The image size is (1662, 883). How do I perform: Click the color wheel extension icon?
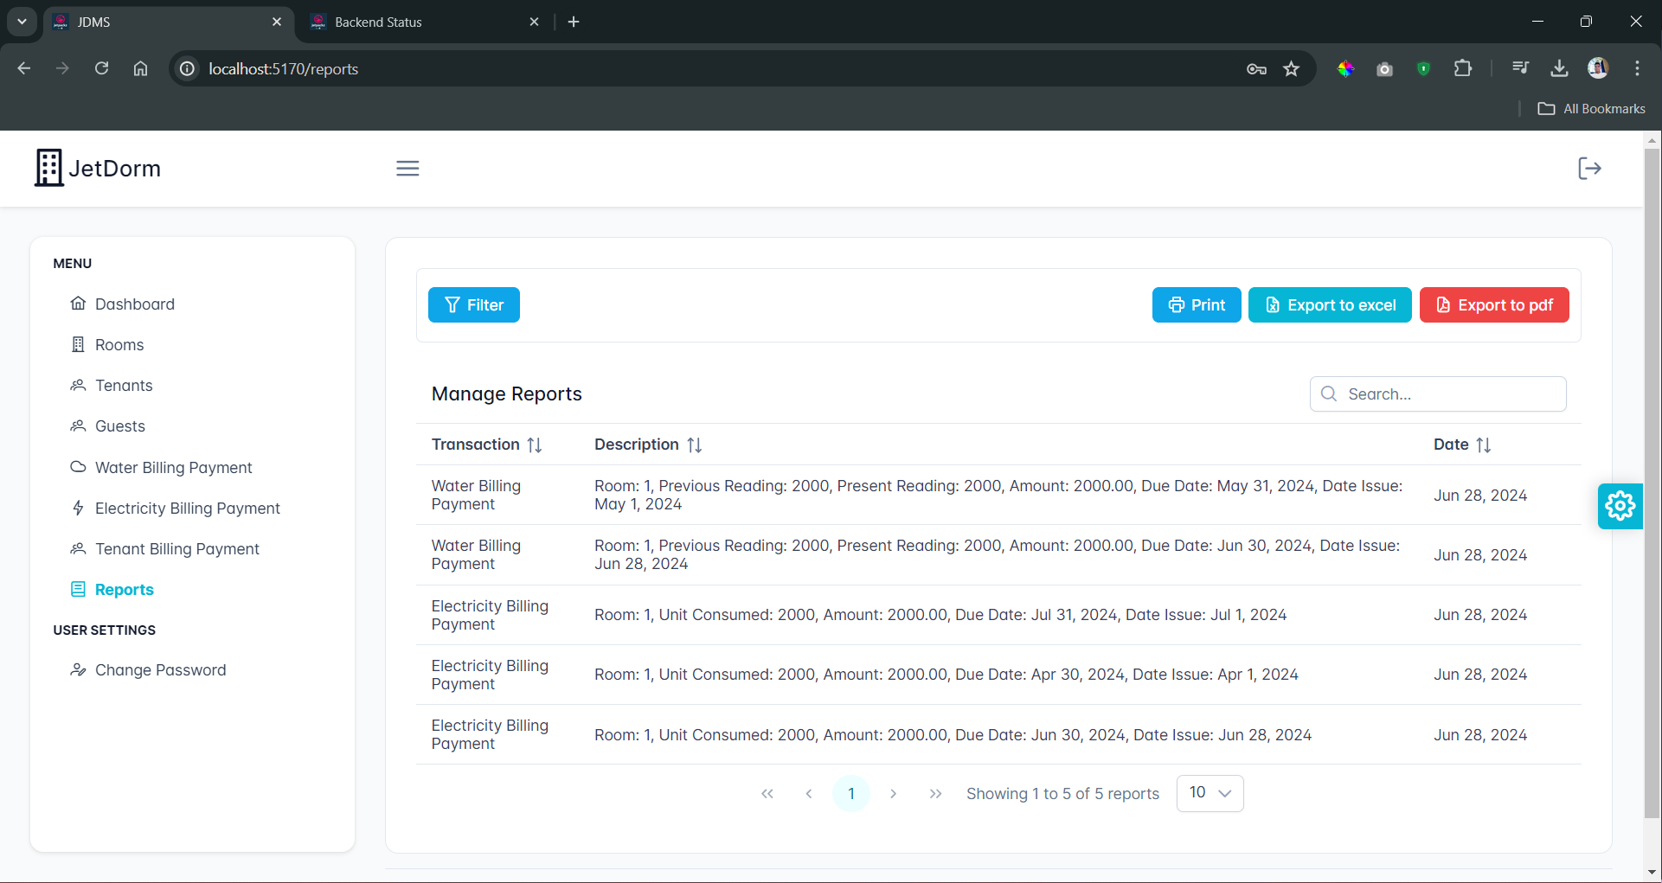point(1345,69)
